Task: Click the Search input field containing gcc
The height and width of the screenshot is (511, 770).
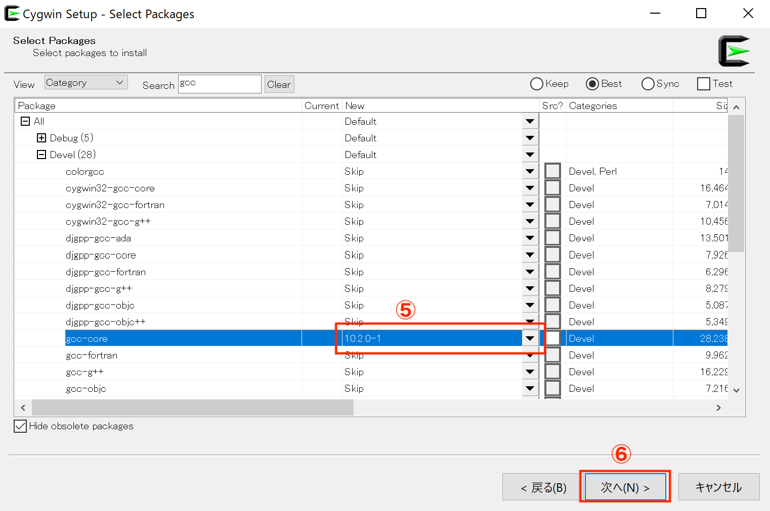Action: point(220,84)
